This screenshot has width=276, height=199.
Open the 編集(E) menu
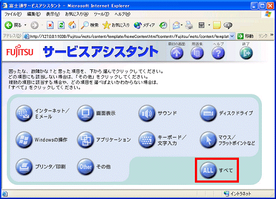(x=33, y=14)
